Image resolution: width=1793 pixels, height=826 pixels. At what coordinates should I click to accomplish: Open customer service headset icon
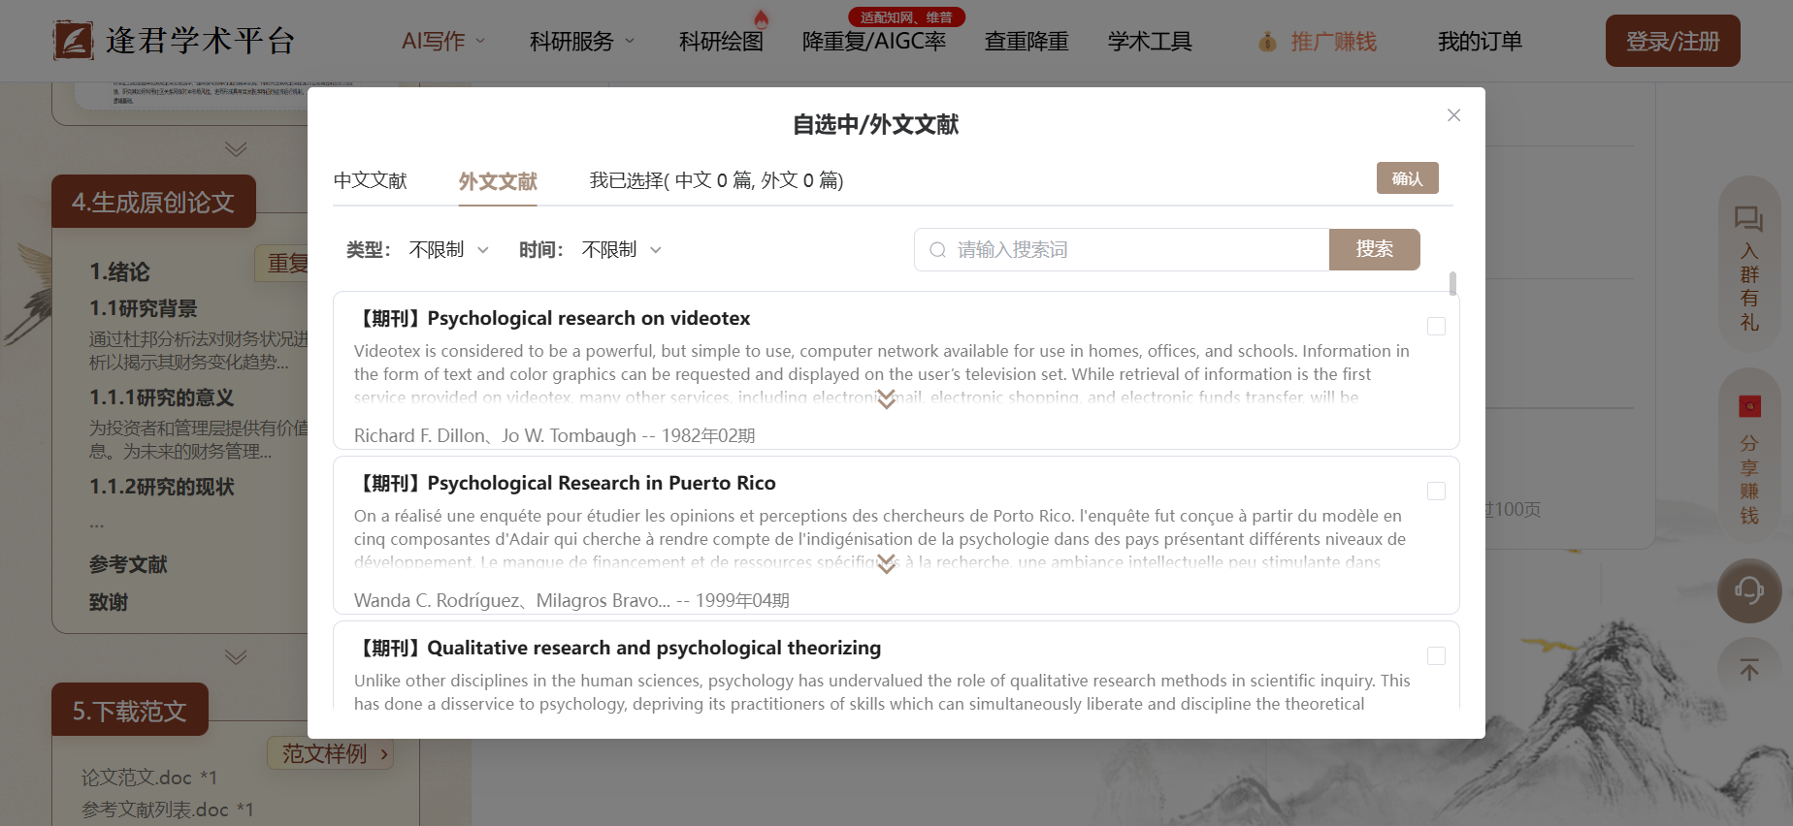point(1749,590)
